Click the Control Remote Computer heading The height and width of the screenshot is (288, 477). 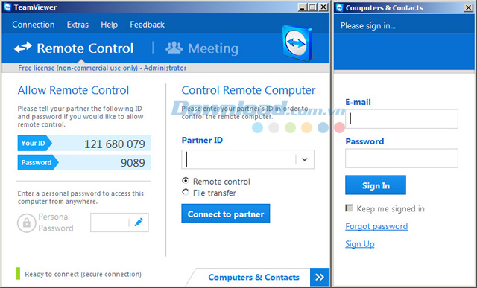[x=248, y=90]
